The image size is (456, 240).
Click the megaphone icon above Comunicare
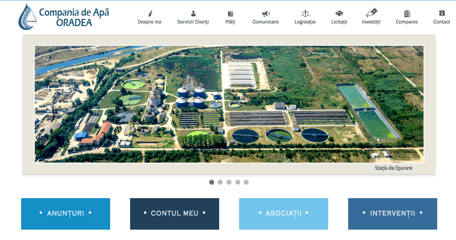pos(266,13)
